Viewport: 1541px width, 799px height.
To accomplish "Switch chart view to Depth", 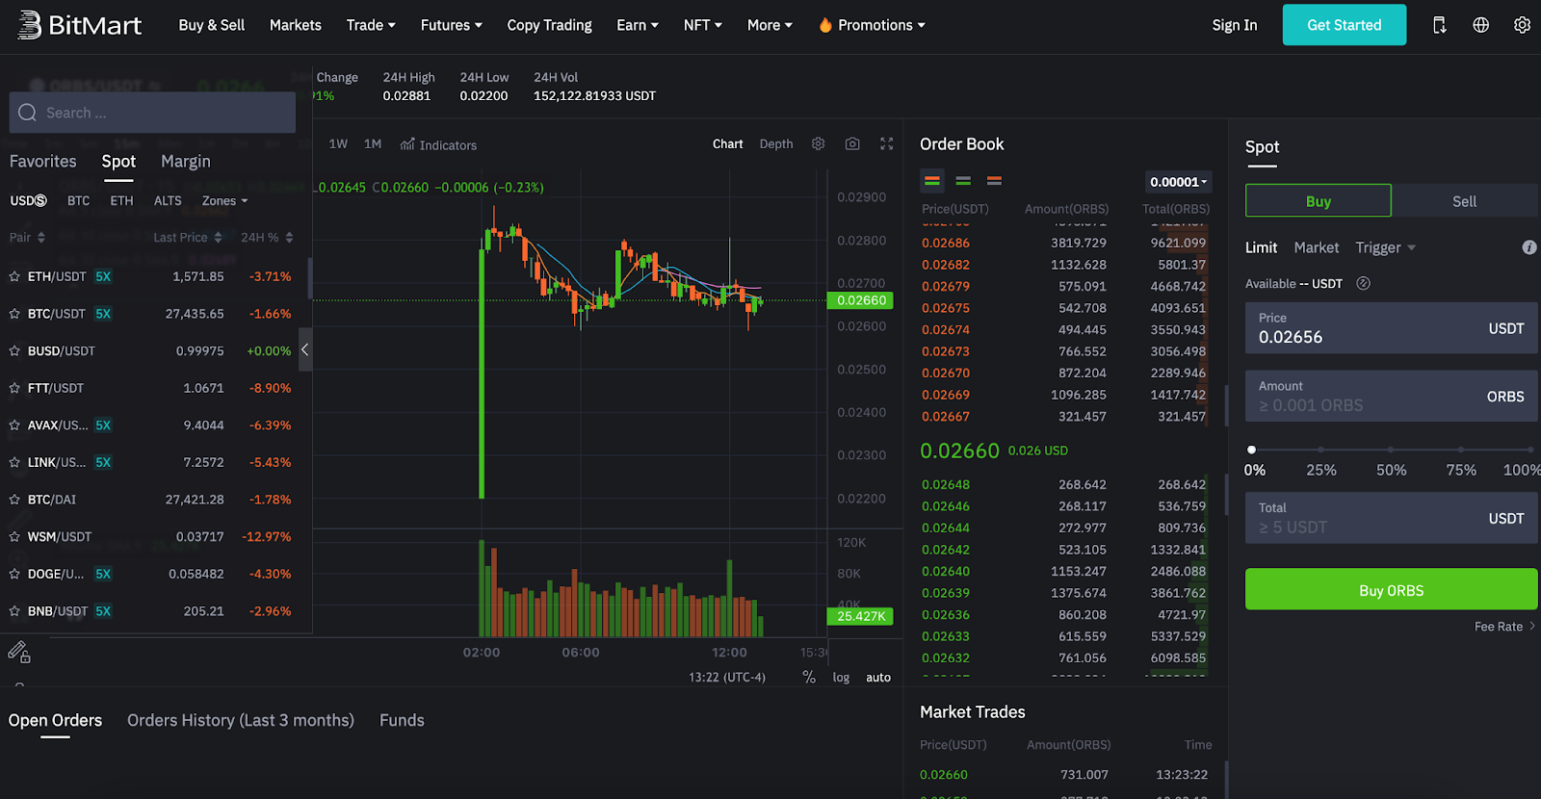I will (x=776, y=143).
